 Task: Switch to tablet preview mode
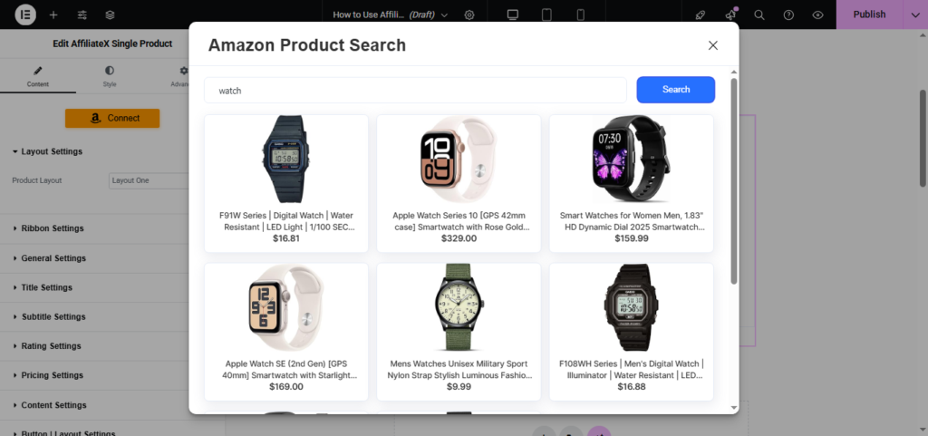point(546,15)
